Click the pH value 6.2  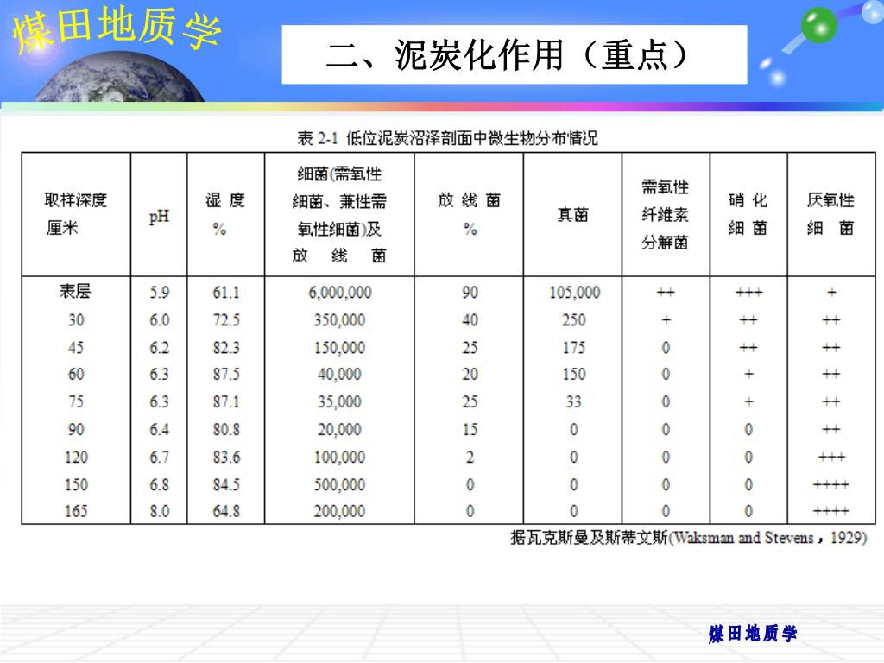[159, 348]
